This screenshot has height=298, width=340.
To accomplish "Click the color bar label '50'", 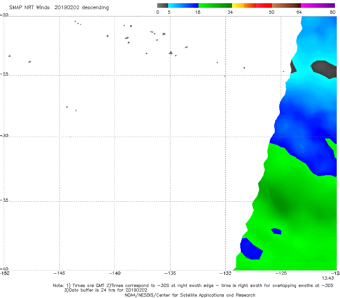I will click(272, 12).
